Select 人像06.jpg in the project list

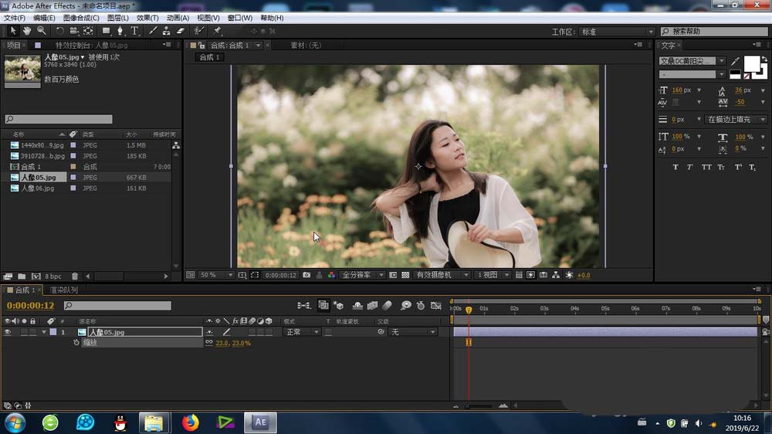click(x=38, y=188)
